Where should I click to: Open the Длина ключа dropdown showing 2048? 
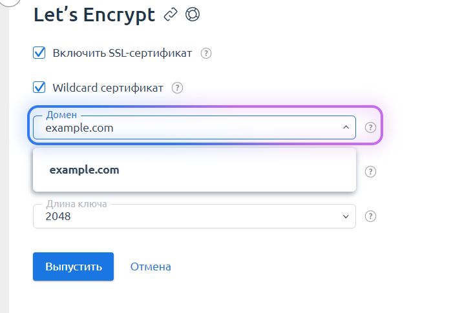[x=194, y=216]
